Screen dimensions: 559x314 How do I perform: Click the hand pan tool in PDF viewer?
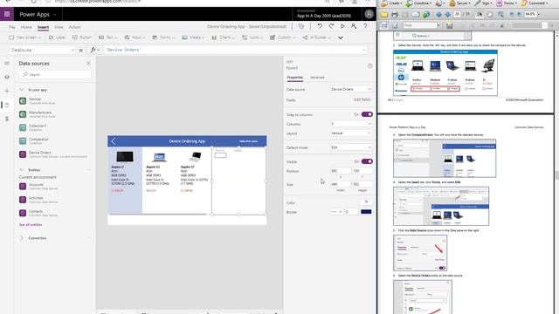tap(490, 15)
